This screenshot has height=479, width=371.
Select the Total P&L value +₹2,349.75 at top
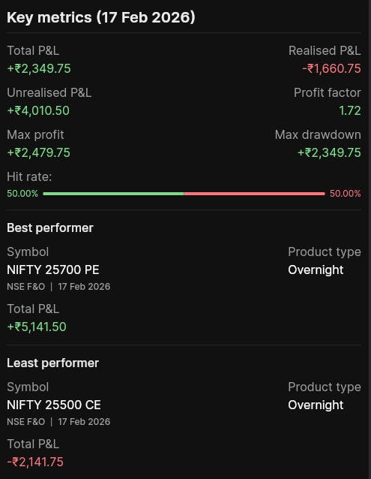pyautogui.click(x=39, y=68)
